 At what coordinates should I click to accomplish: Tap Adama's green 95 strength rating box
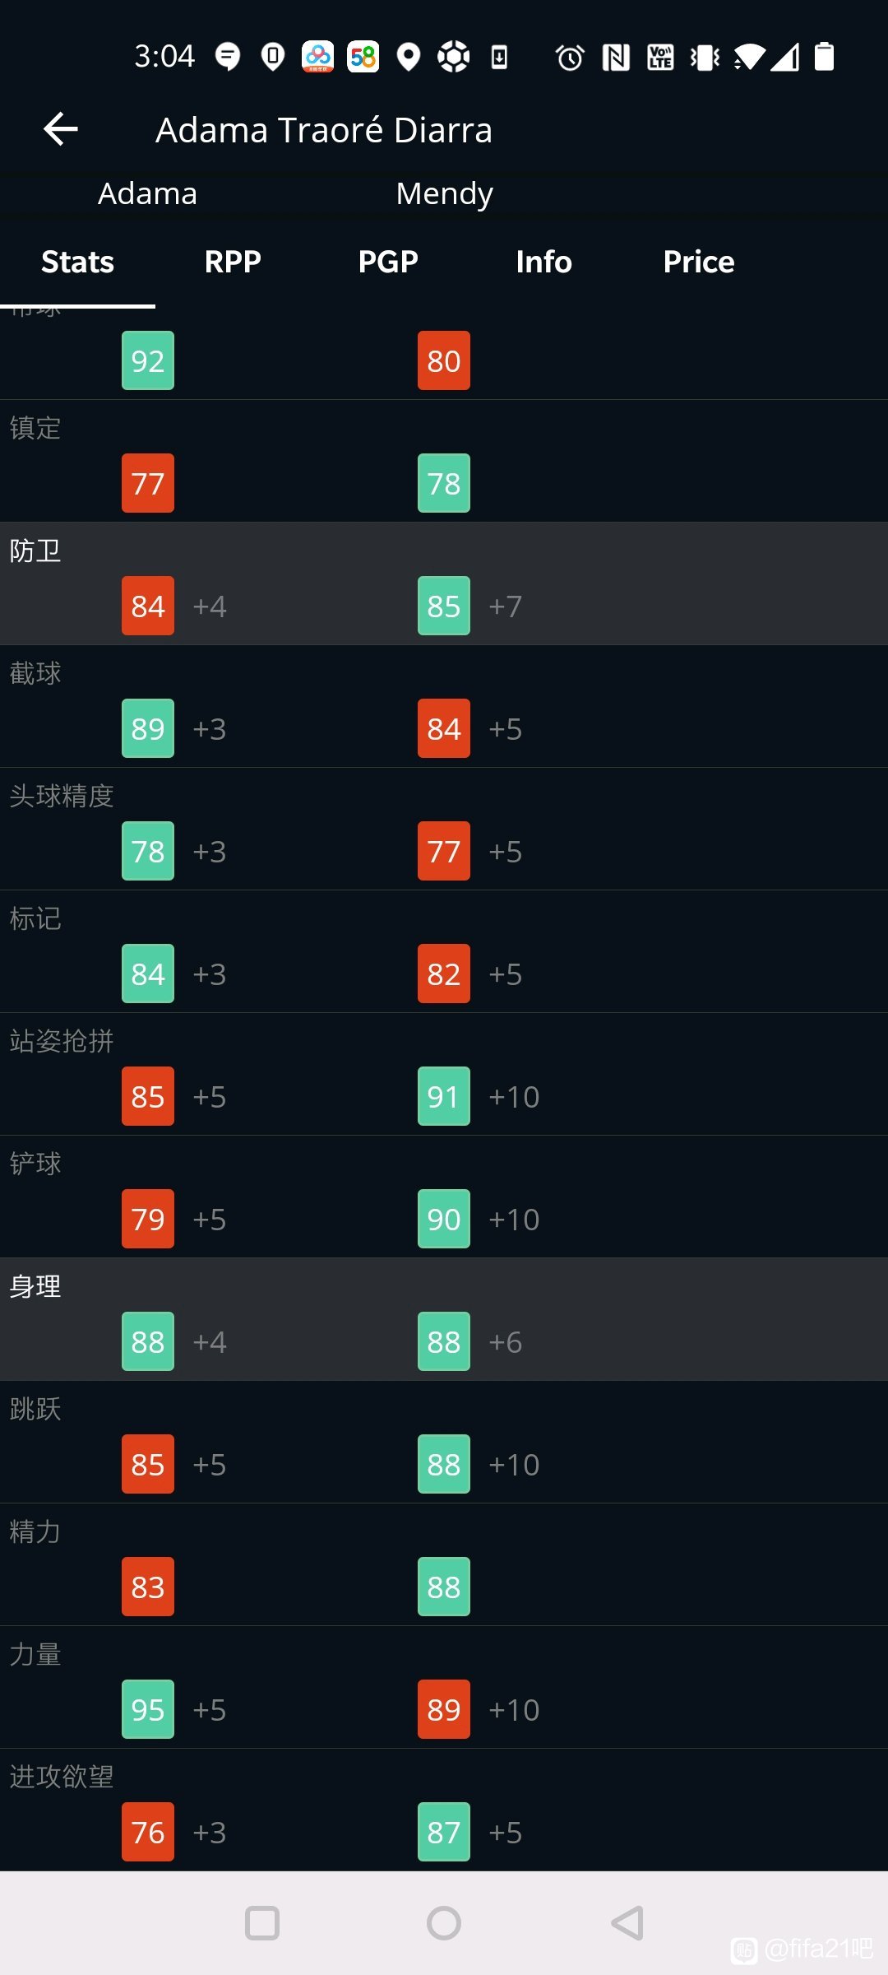148,1709
